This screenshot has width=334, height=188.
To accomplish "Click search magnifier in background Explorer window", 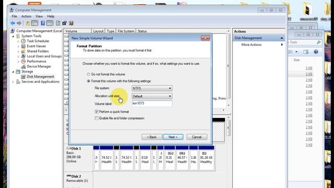I will (x=319, y=42).
